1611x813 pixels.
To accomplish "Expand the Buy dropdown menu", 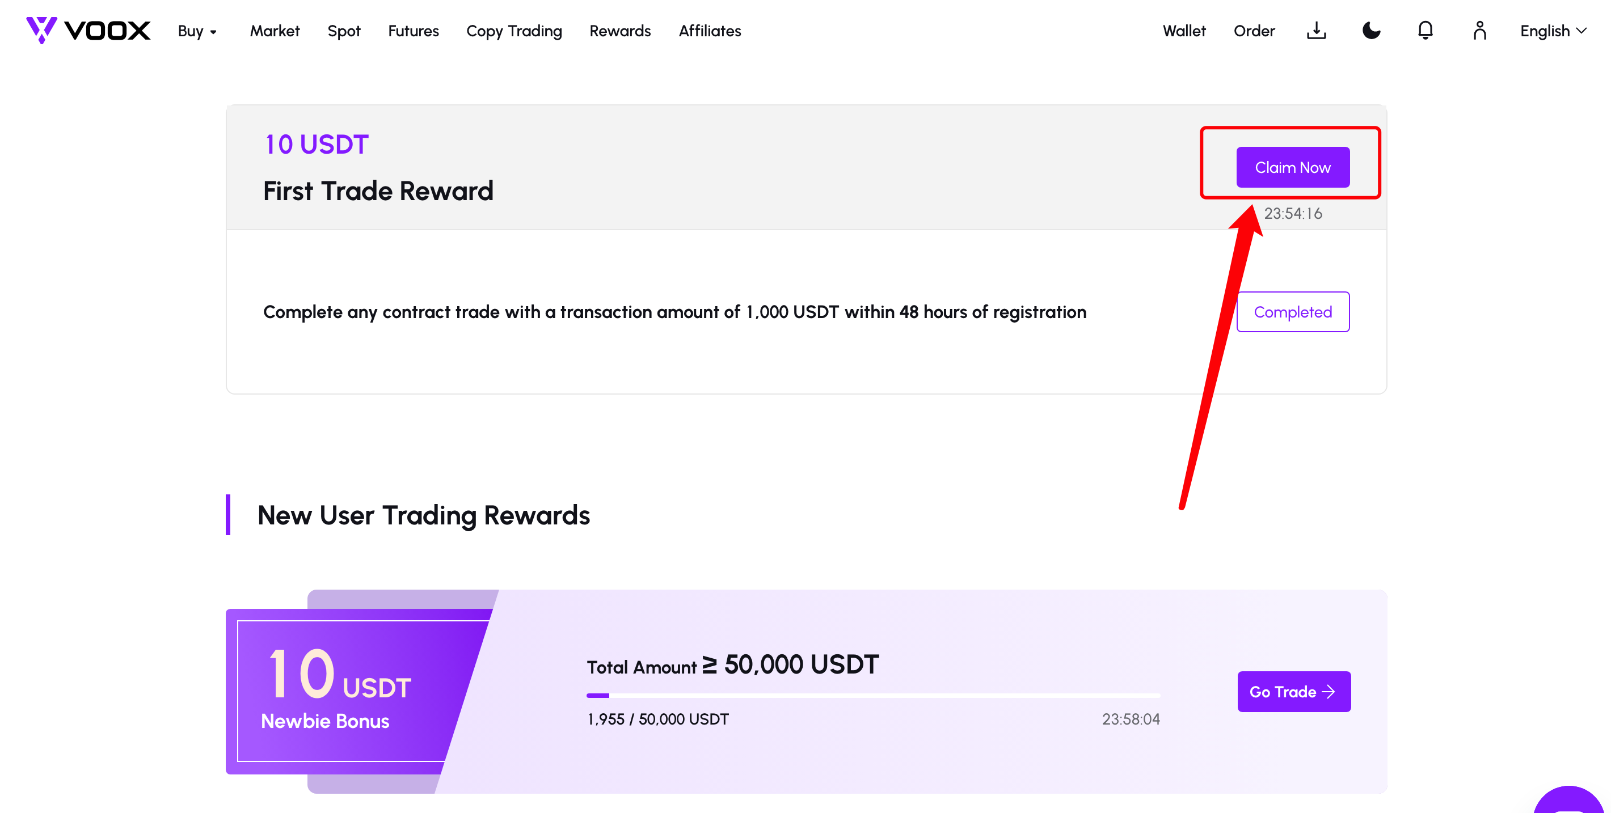I will (x=197, y=31).
